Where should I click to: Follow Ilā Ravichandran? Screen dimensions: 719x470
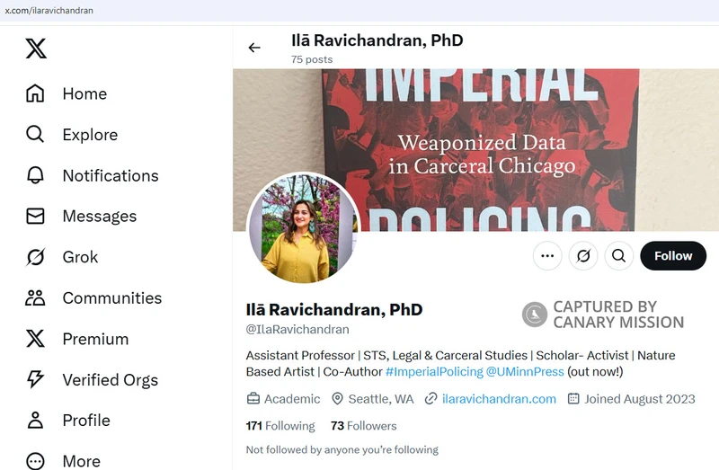click(x=673, y=256)
